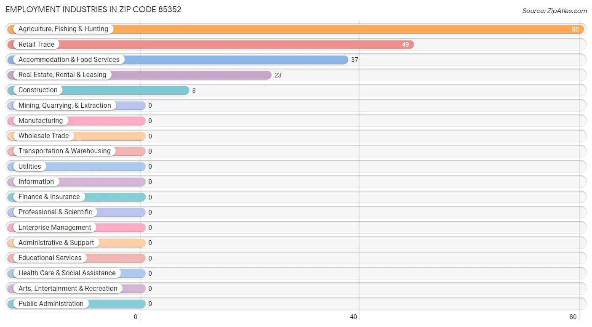Click the chart title Employment Industries in Zip Code 85352
Viewport: 592px width, 327px height.
[x=93, y=9]
